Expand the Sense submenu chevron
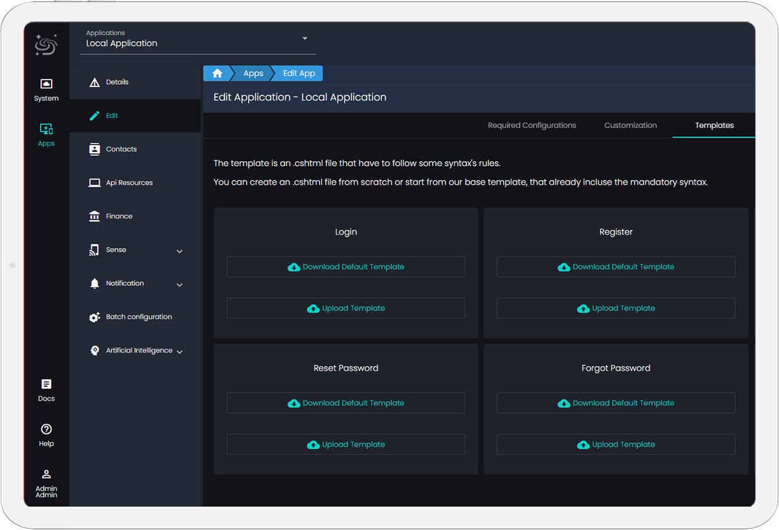The height and width of the screenshot is (530, 779). (180, 251)
